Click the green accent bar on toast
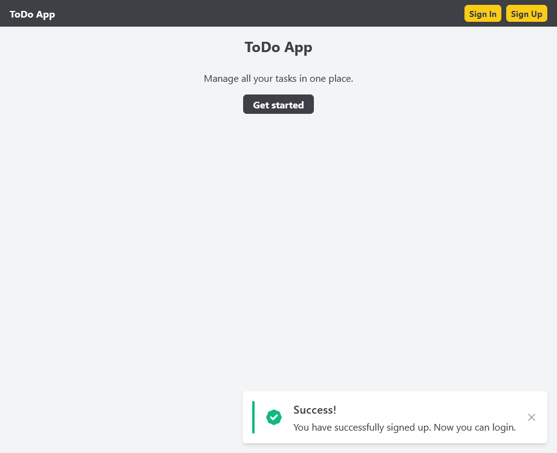 pyautogui.click(x=253, y=417)
